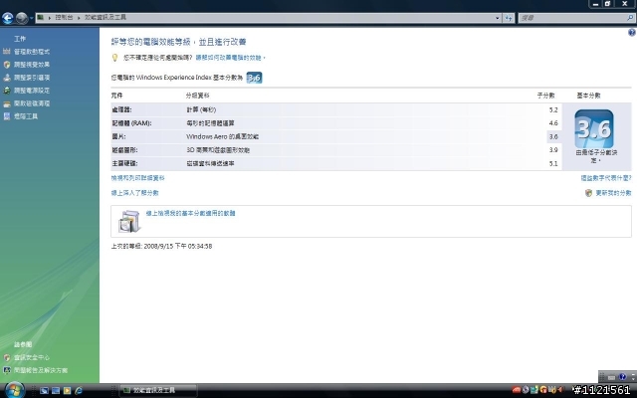The image size is (637, 398).
Task: Expand the breadcrumb arrow after 控制台
Action: point(79,18)
